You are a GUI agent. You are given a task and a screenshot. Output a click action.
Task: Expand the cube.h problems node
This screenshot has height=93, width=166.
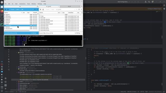17,82
